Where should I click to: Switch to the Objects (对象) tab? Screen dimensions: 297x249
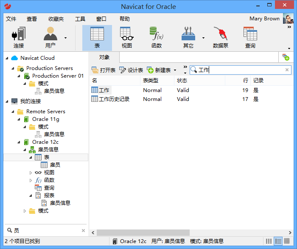point(104,57)
